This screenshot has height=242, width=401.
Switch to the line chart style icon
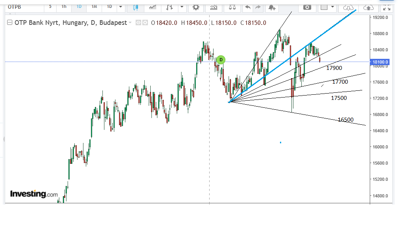153,7
